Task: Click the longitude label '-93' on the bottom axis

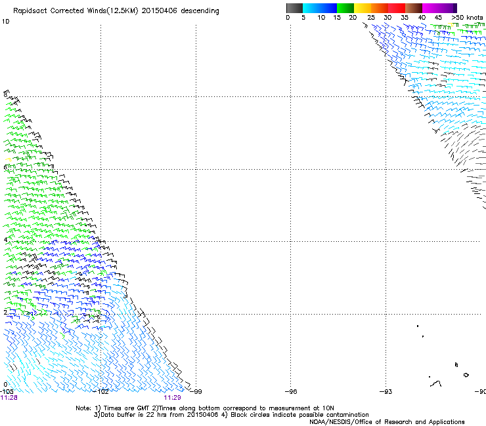Action: click(x=386, y=392)
